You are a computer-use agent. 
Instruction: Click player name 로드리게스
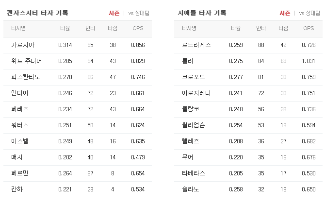click(196, 45)
